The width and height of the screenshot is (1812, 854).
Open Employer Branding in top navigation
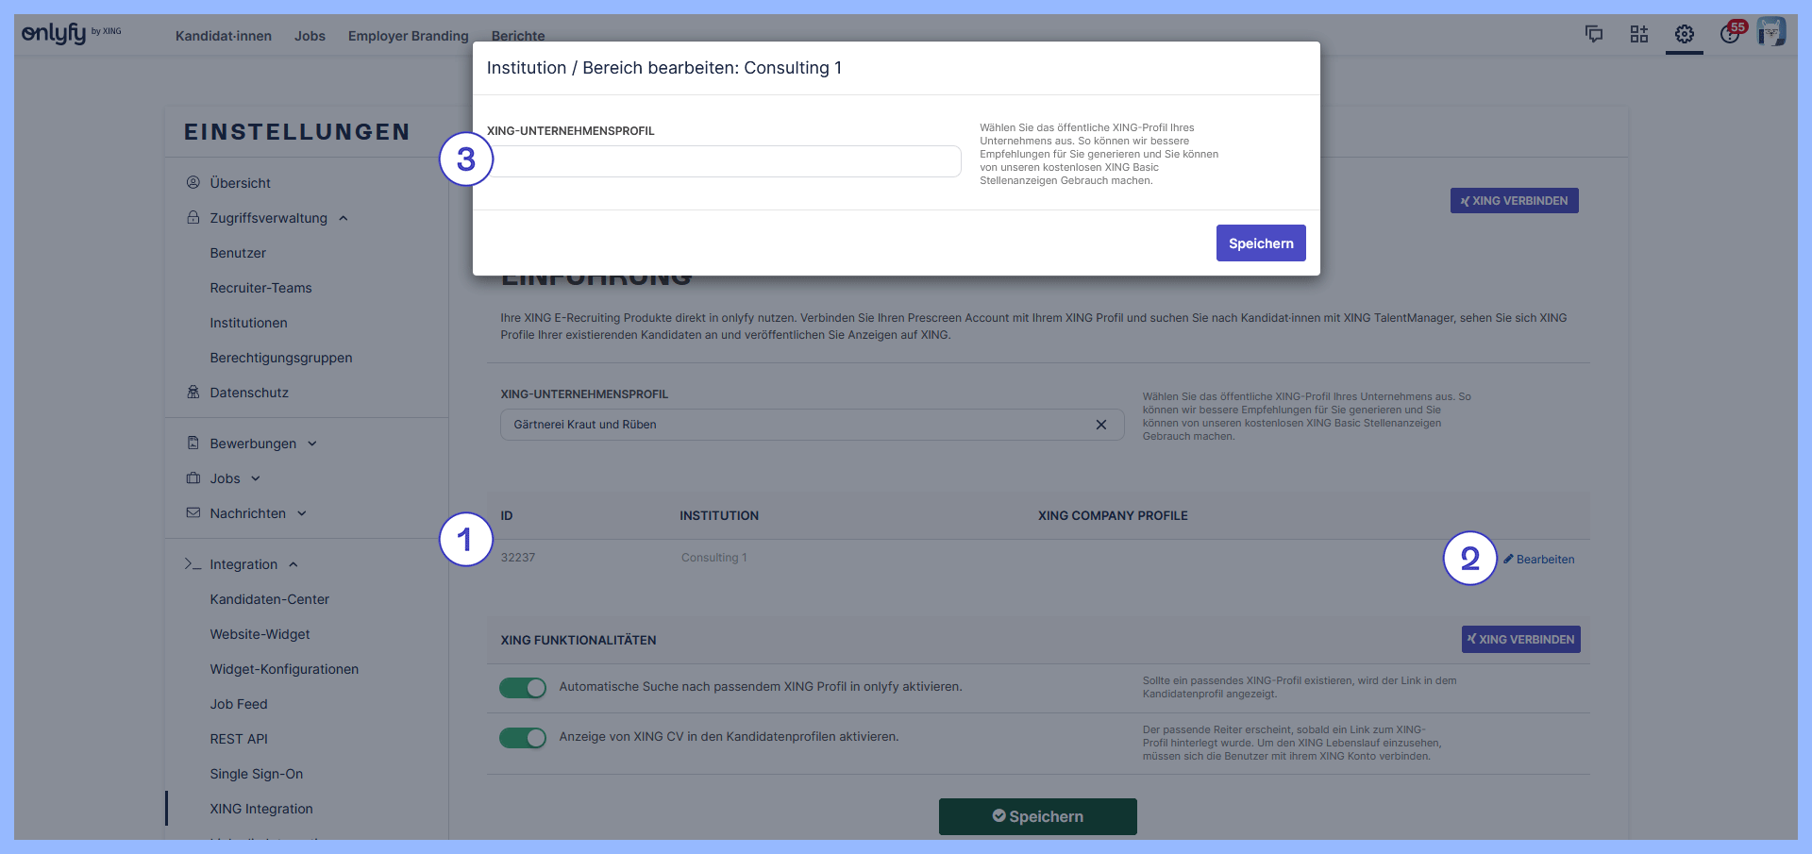tap(408, 36)
